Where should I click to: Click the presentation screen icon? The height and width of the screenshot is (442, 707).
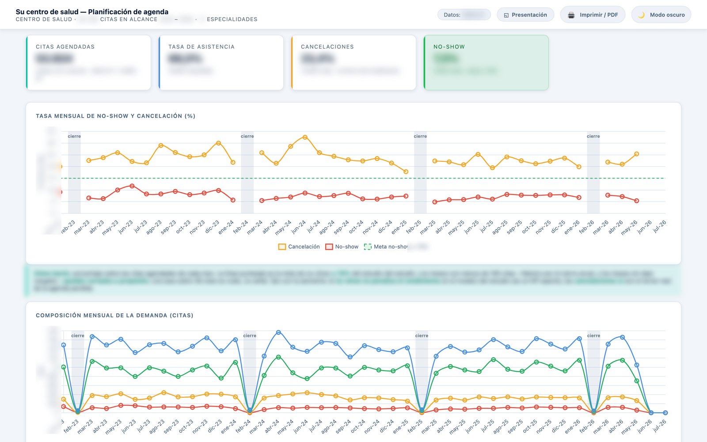(x=506, y=15)
